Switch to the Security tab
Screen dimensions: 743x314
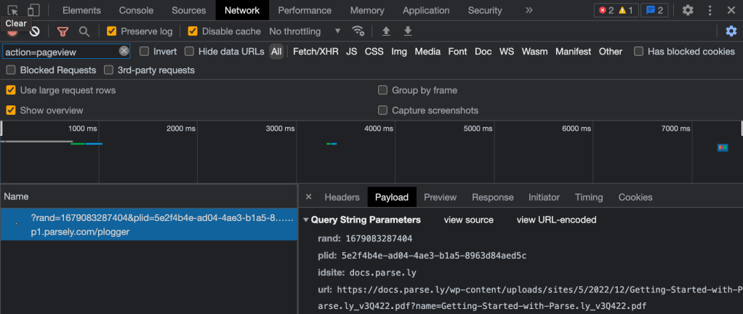[485, 10]
